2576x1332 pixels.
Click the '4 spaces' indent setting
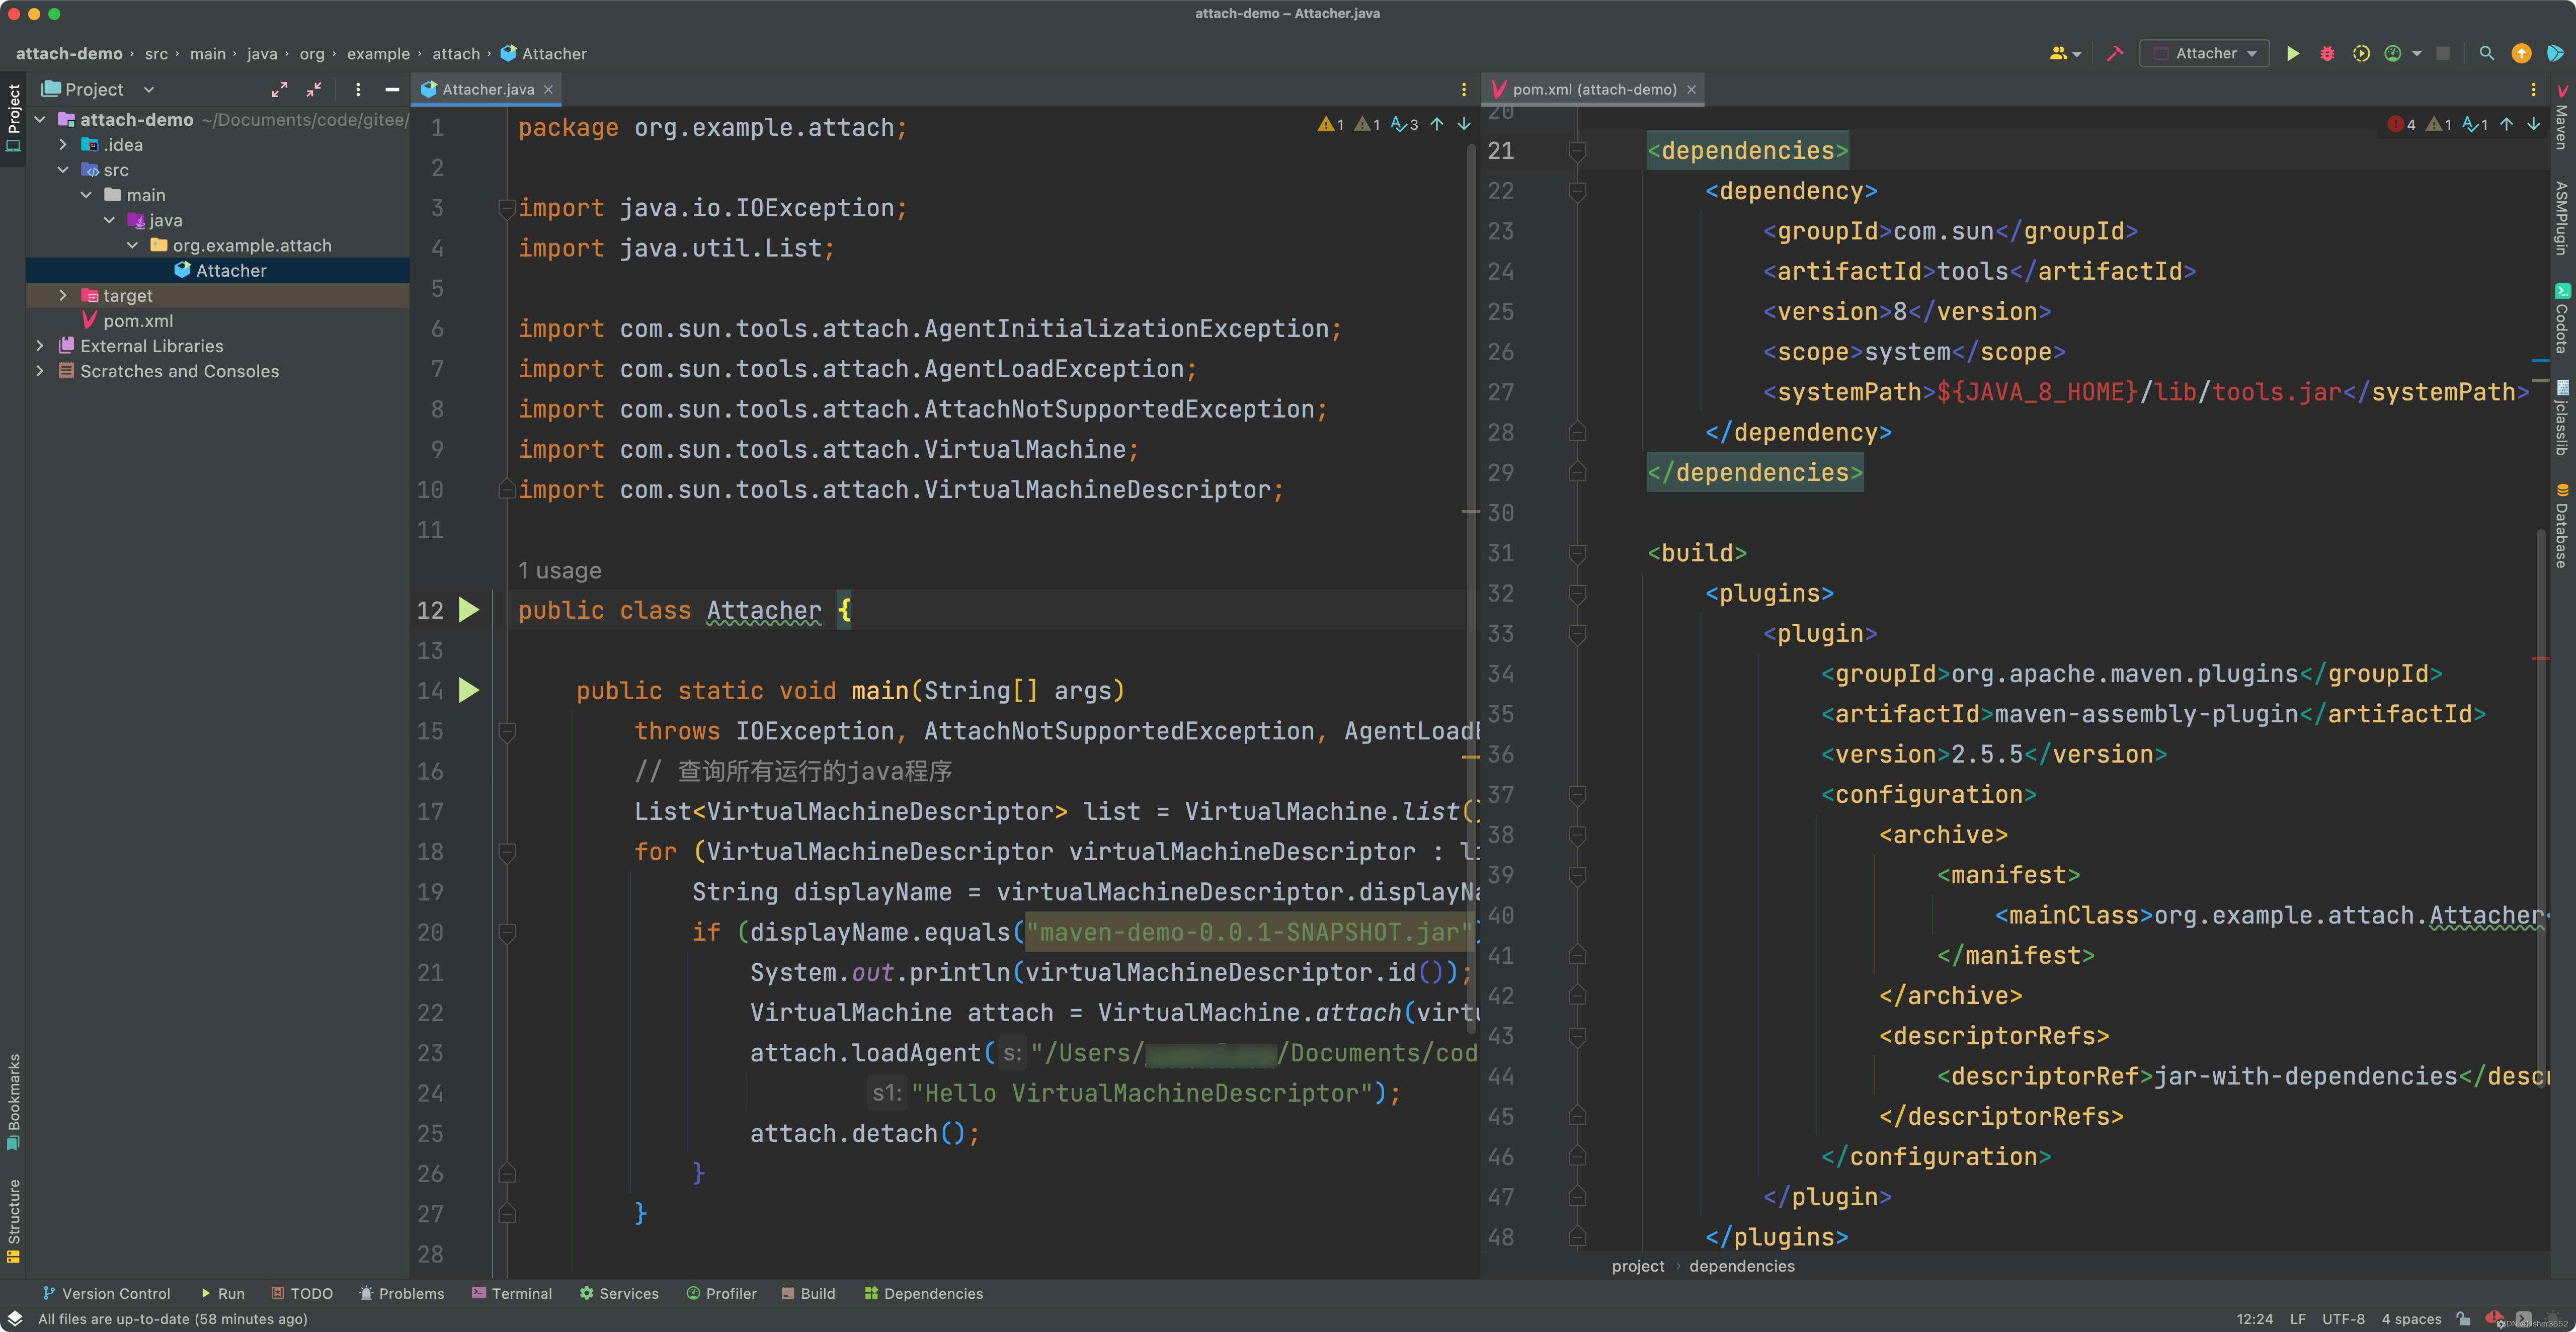2411,1319
